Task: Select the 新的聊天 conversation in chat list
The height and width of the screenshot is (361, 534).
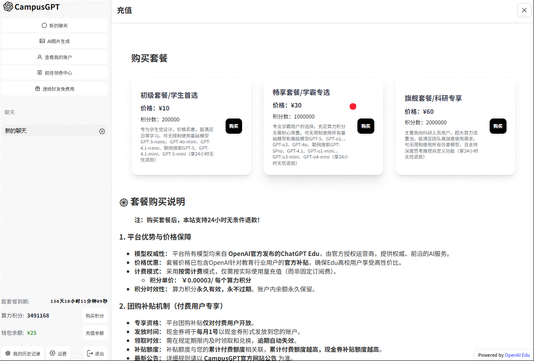Action: pyautogui.click(x=54, y=131)
